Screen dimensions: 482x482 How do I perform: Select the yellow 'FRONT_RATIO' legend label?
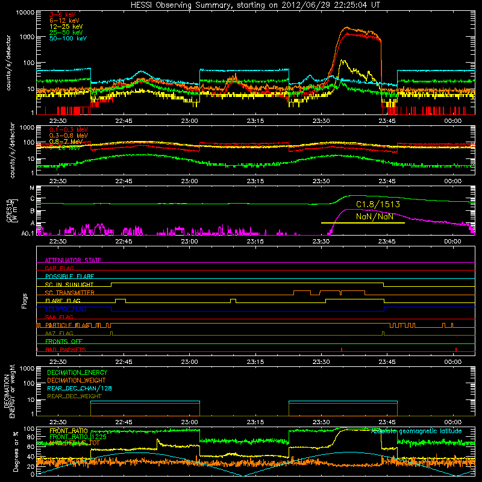click(69, 431)
